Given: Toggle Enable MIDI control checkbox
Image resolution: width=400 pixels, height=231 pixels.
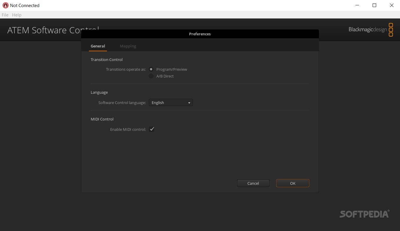Looking at the screenshot, I should (x=152, y=129).
